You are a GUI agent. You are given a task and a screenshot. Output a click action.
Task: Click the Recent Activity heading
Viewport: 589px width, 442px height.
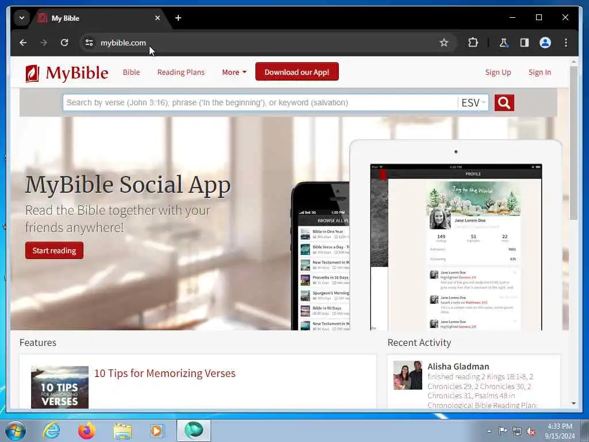pos(419,343)
